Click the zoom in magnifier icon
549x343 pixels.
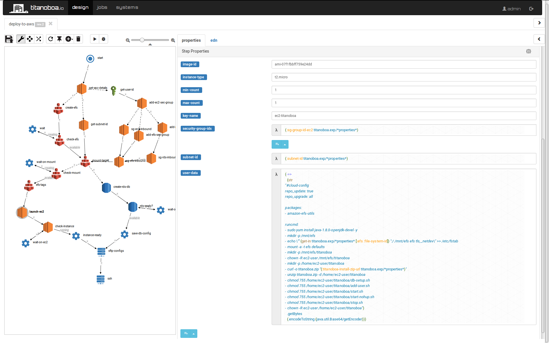(x=173, y=40)
